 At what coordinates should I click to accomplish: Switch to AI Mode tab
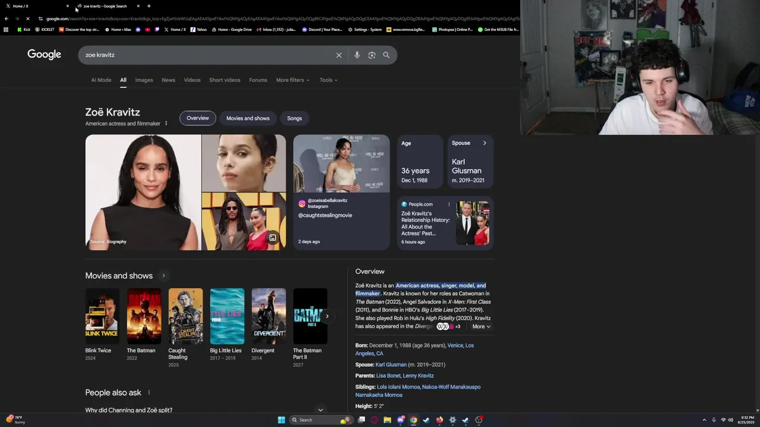pos(101,80)
